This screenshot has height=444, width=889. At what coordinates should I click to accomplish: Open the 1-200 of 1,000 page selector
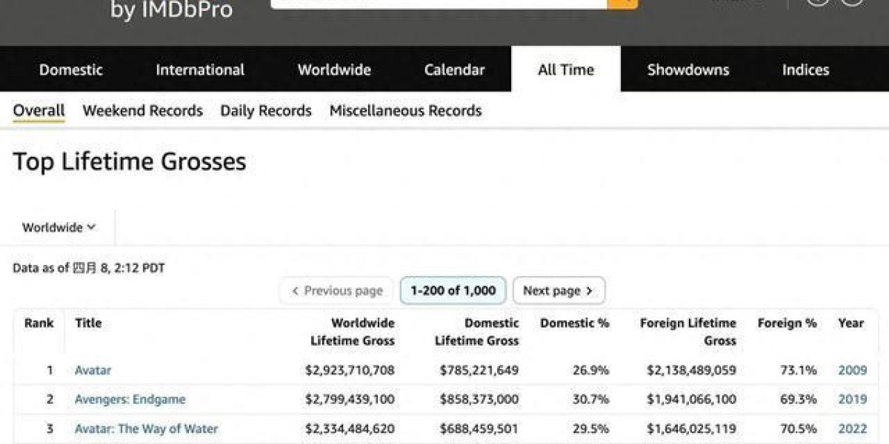point(453,291)
